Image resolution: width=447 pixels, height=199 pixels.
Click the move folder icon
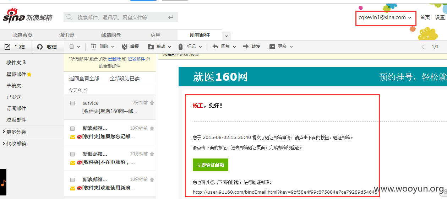tap(151, 47)
